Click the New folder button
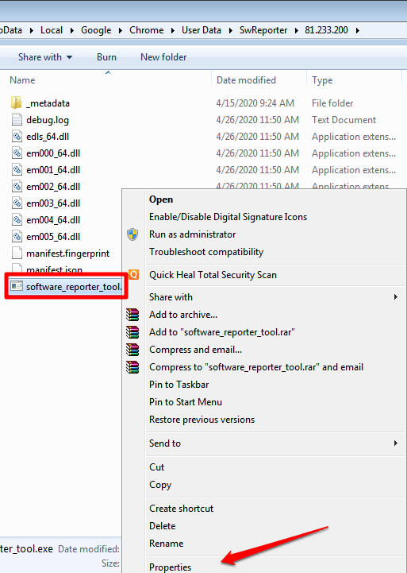 pos(163,57)
